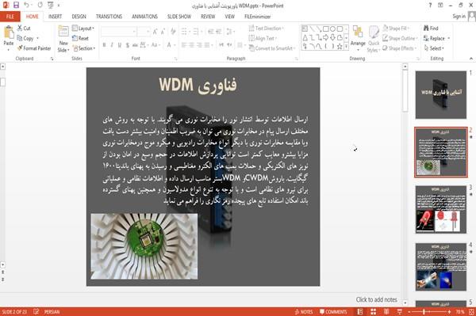Toggle Bold formatting
The image size is (476, 316).
coord(104,45)
